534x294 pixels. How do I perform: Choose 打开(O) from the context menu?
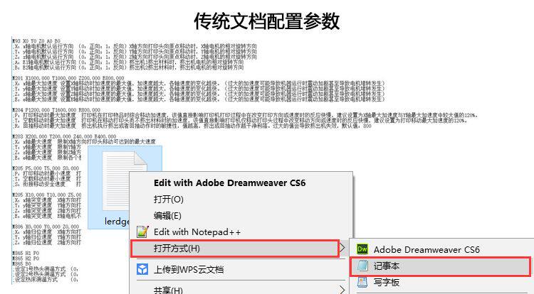click(169, 200)
